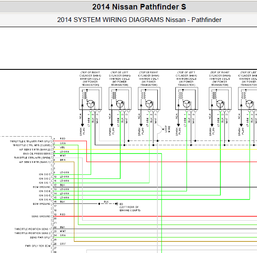Click 'RED' wire color at pin 1
Viewport: 257px width, 253px height.
click(x=63, y=139)
